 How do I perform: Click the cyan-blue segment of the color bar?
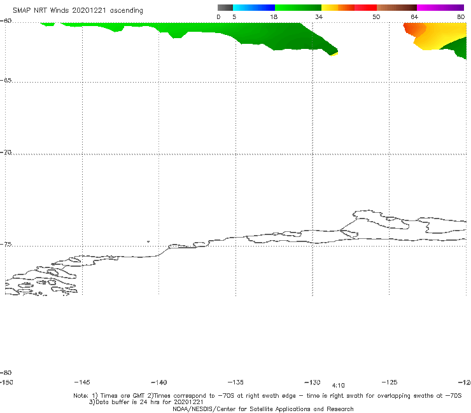pyautogui.click(x=254, y=8)
